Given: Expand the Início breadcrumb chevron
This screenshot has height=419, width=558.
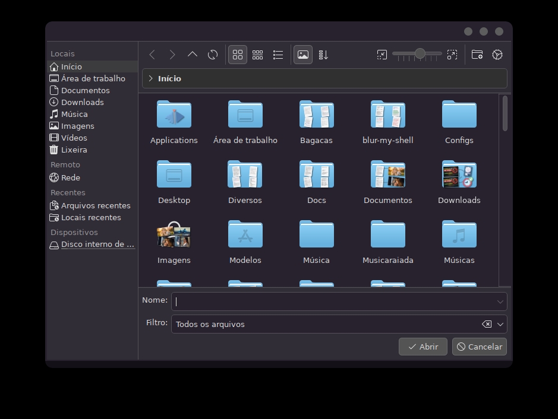Looking at the screenshot, I should (151, 78).
